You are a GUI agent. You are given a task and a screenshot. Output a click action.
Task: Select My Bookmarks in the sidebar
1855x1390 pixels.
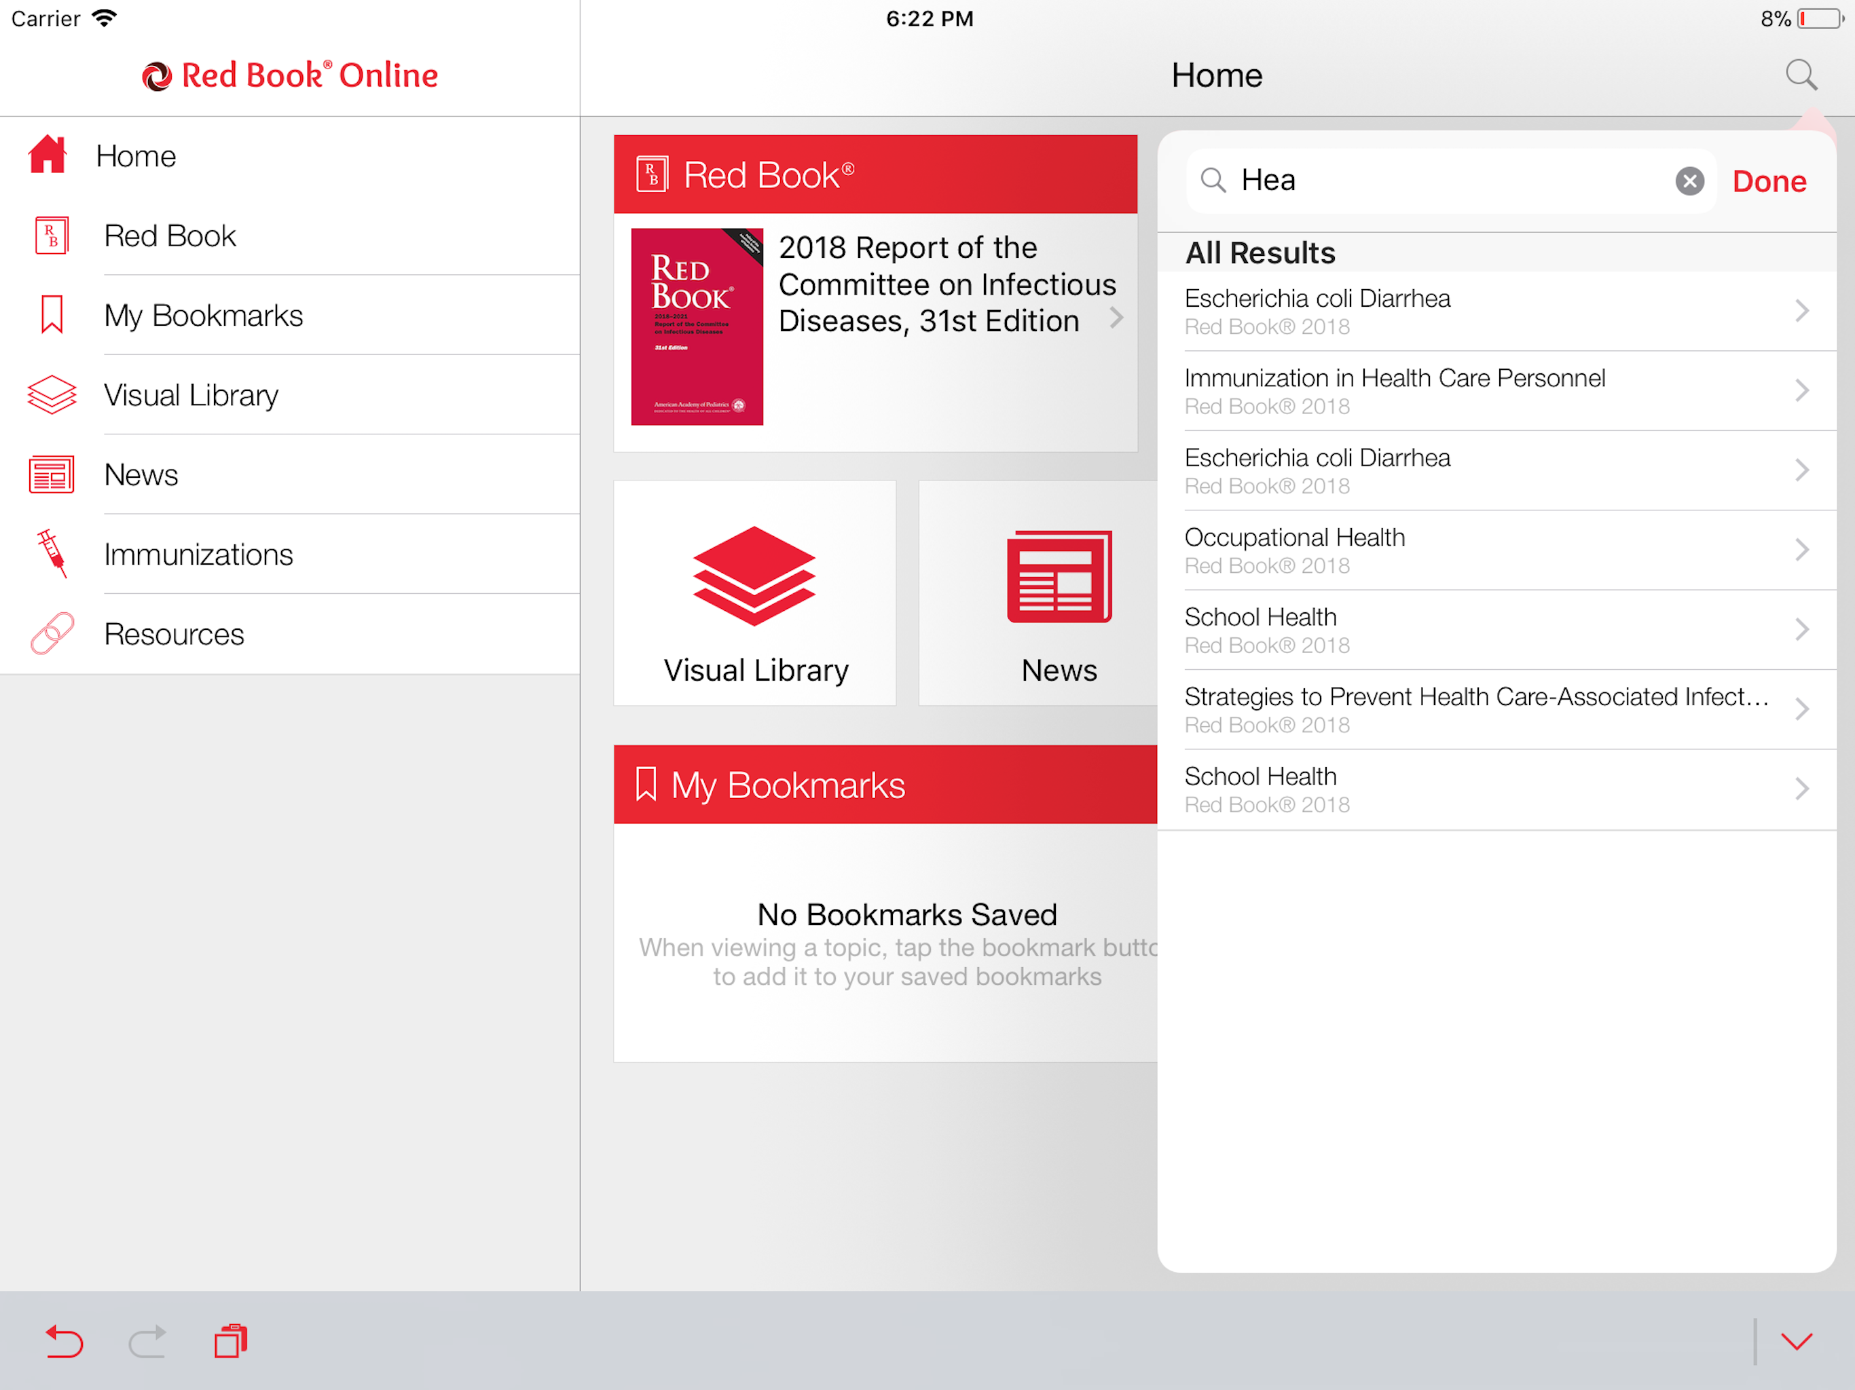[203, 315]
